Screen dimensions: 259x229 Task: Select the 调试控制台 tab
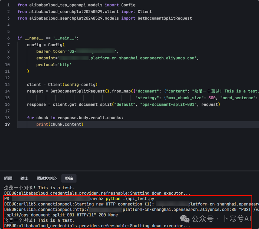[x=47, y=178]
